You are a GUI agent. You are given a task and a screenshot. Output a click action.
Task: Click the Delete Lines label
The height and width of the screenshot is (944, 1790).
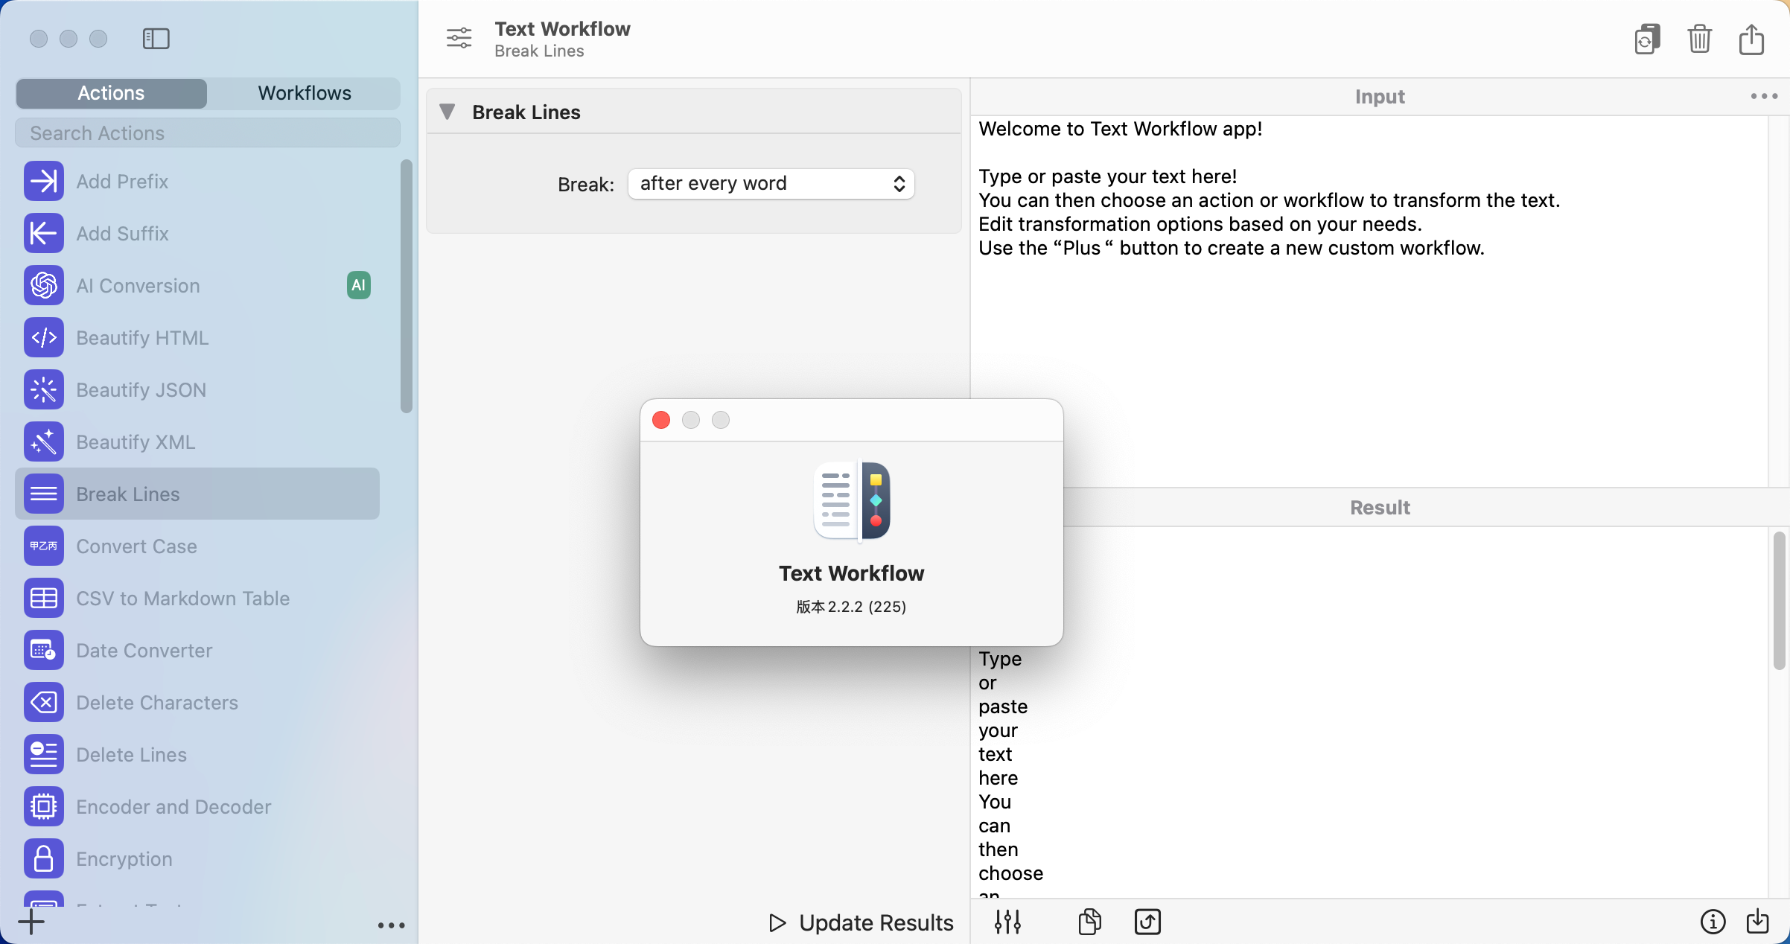coord(131,754)
